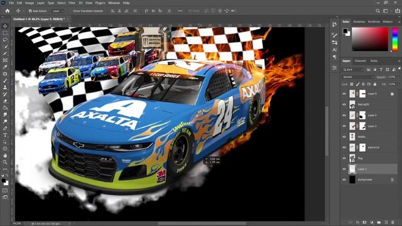Hide Layer 4 using its eye icon

click(x=344, y=116)
